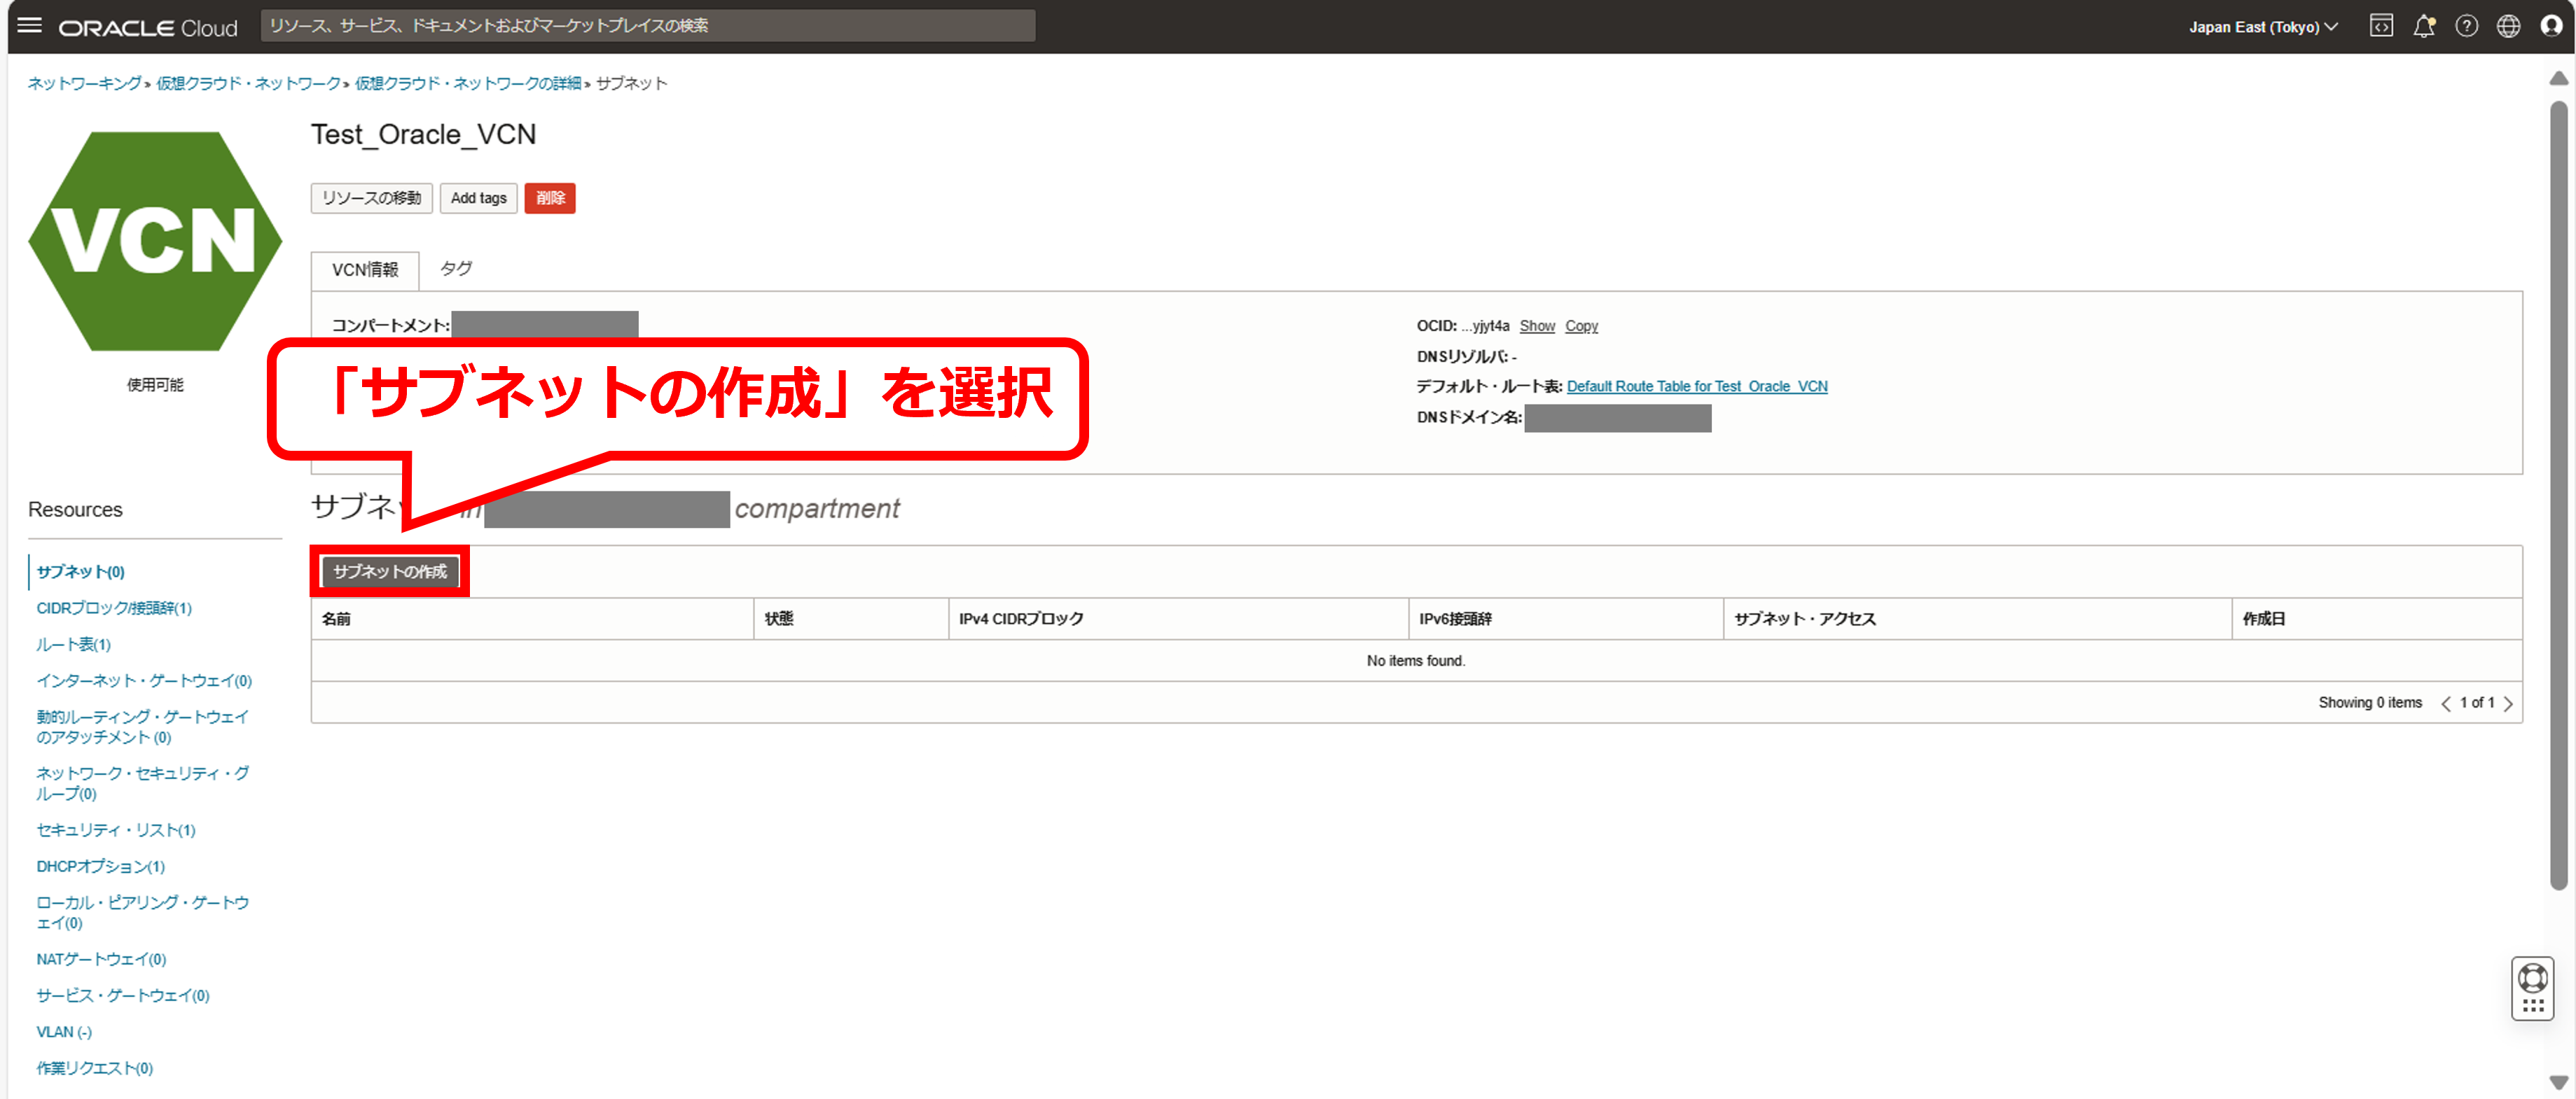2576x1099 pixels.
Task: Click the lifebuoy support widget icon
Action: (2532, 977)
